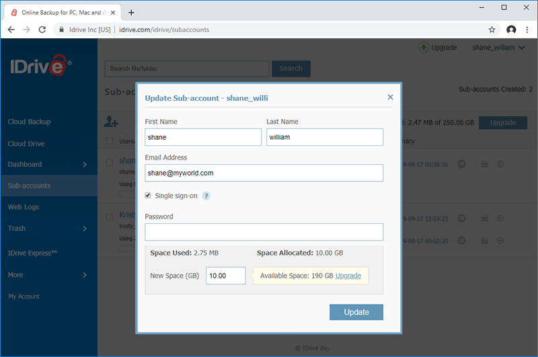Click the empty Password field
This screenshot has width=538, height=357.
tap(264, 232)
